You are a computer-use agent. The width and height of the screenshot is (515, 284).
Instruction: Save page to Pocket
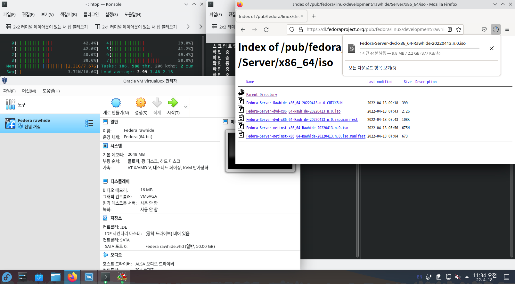[484, 29]
